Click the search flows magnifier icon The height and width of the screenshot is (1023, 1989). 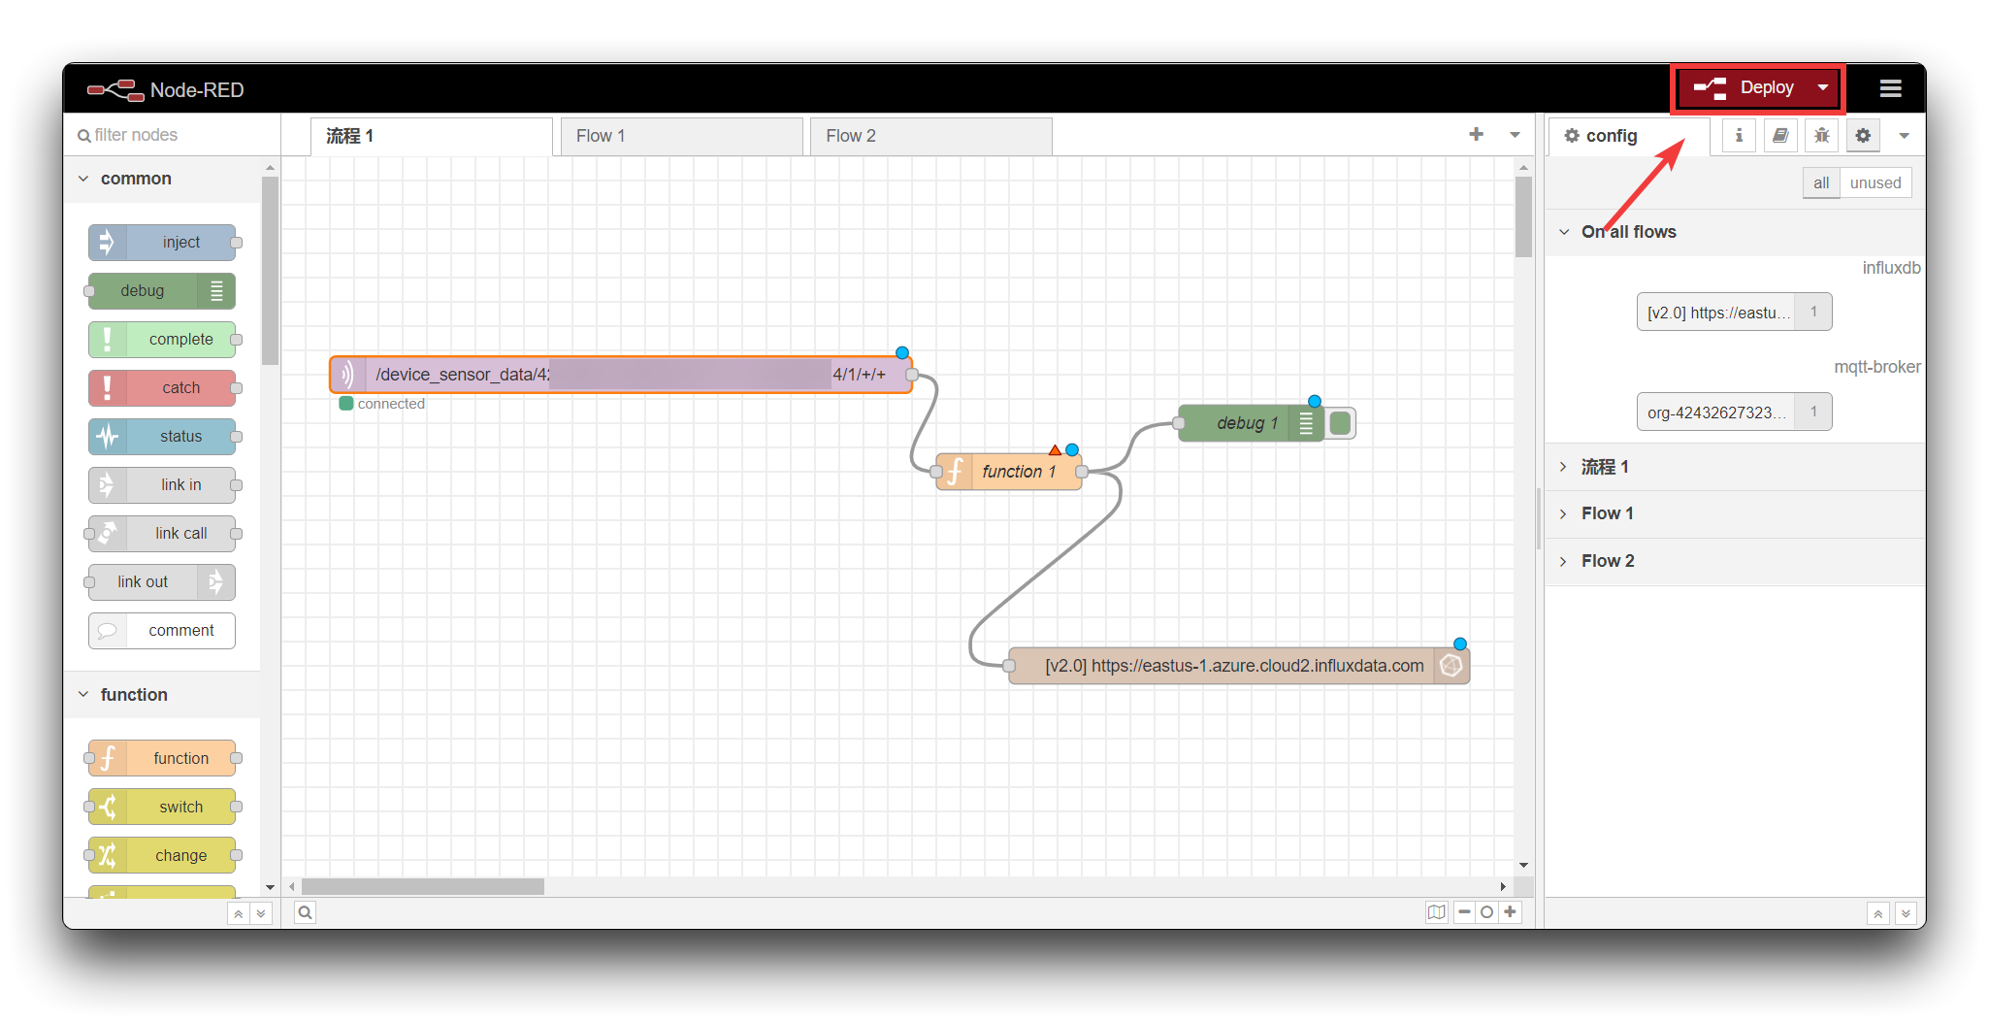(x=306, y=912)
